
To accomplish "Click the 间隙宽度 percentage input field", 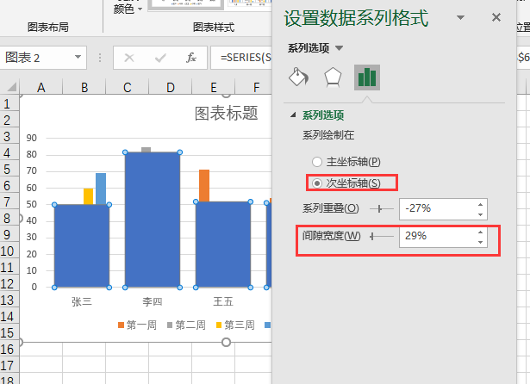I will pos(435,236).
